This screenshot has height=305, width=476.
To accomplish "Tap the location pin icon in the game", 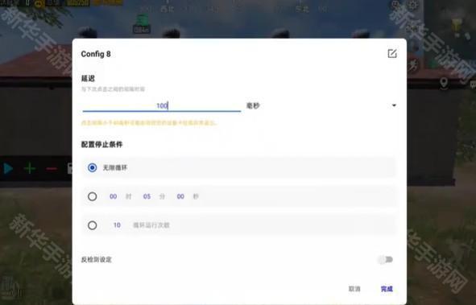I will pos(444,83).
